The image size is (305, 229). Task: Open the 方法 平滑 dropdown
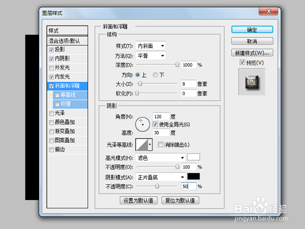click(151, 56)
